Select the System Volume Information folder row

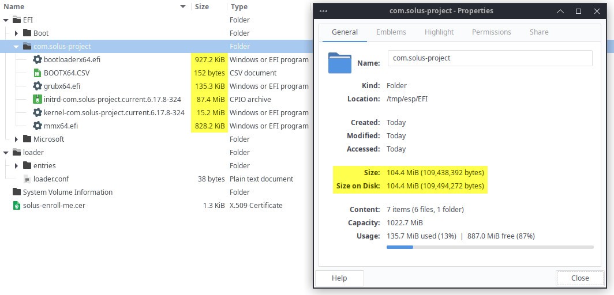pos(156,192)
